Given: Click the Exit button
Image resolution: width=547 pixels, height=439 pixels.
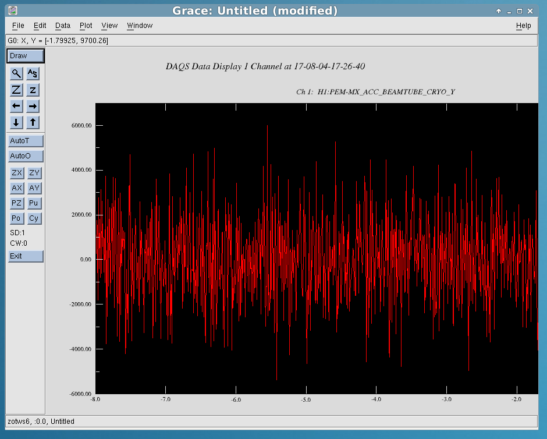Looking at the screenshot, I should click(x=26, y=256).
